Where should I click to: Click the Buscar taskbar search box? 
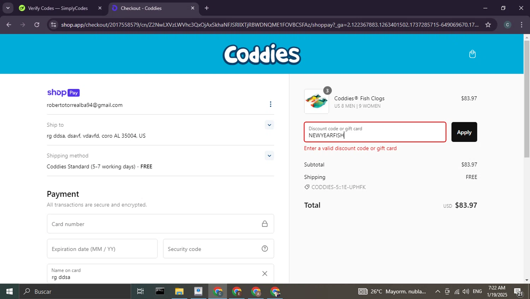coord(75,291)
